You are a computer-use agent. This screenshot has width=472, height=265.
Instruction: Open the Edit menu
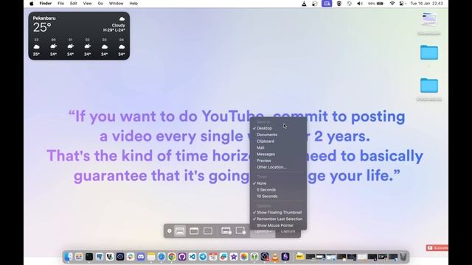(74, 4)
